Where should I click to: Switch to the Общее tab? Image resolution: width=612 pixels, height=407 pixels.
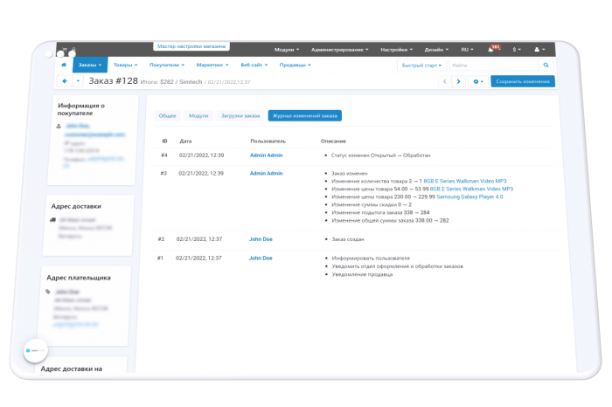pos(167,116)
